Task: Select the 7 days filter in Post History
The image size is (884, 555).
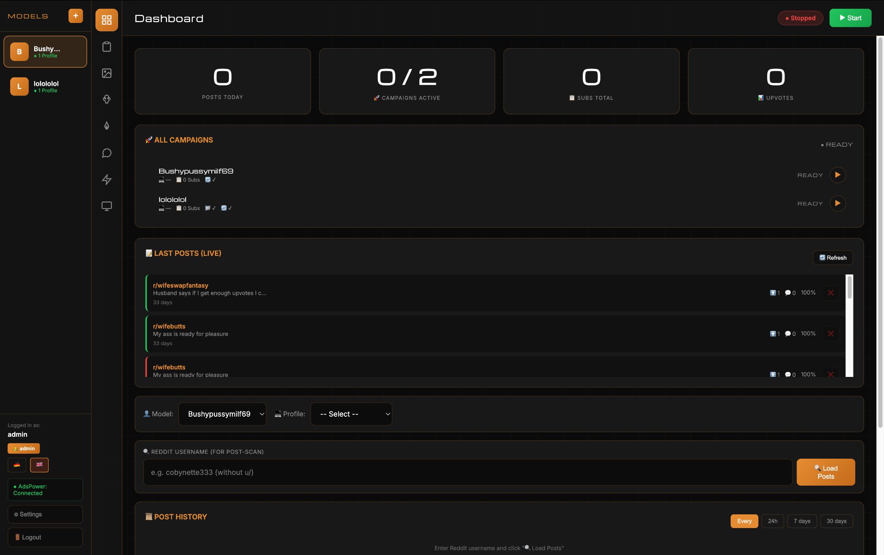Action: click(802, 521)
